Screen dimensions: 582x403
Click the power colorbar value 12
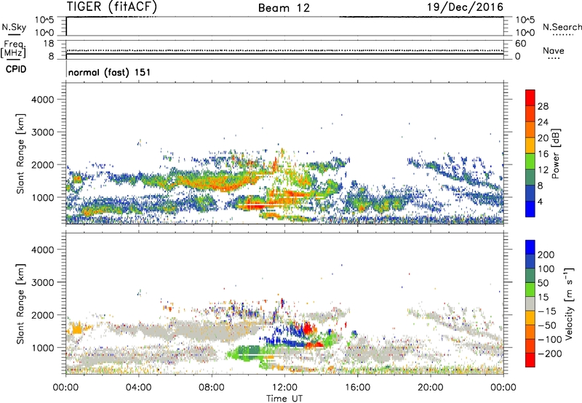point(543,170)
